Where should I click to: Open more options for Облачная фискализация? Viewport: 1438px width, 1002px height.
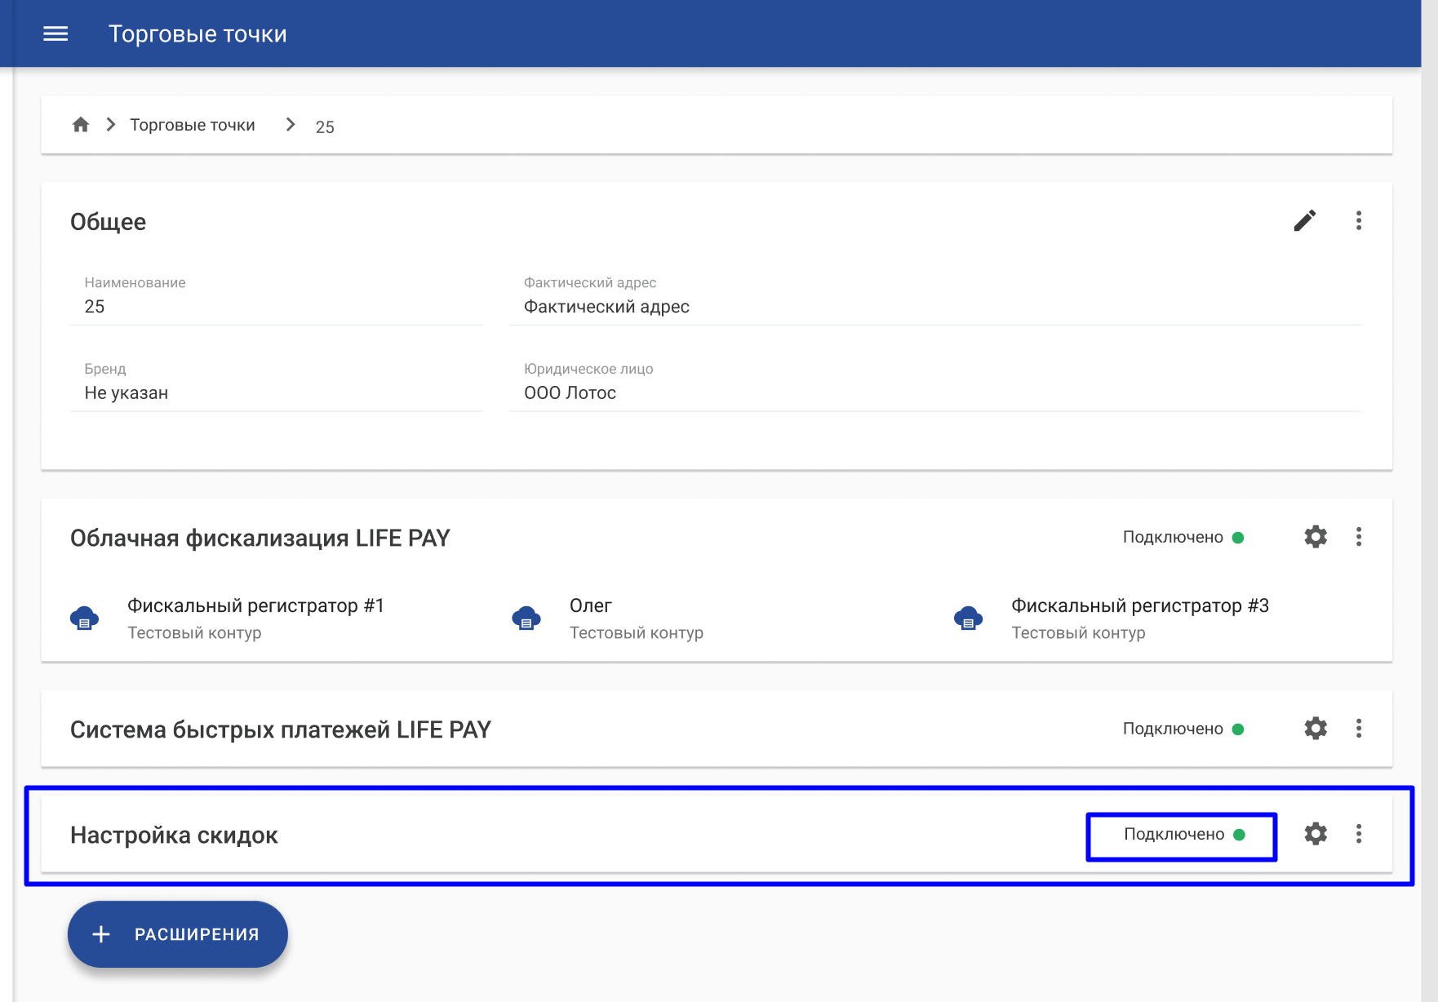tap(1359, 537)
